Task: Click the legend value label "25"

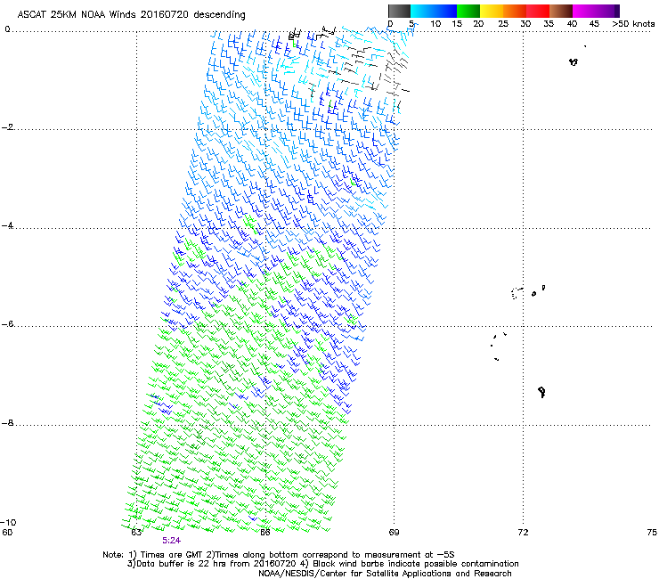Action: [503, 24]
